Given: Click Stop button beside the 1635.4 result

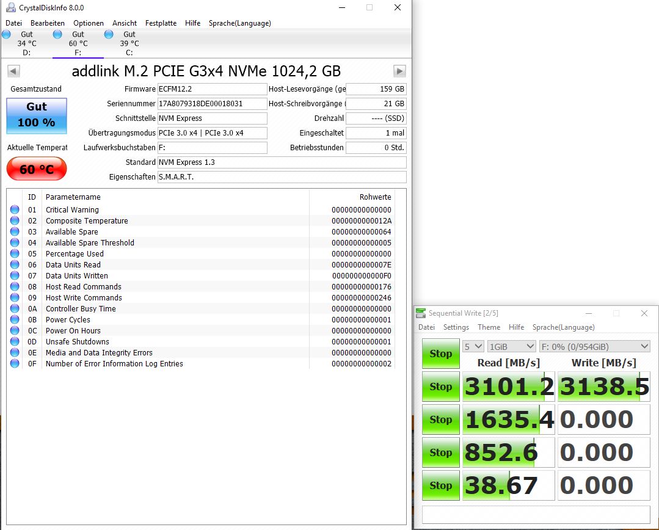Looking at the screenshot, I should point(440,419).
